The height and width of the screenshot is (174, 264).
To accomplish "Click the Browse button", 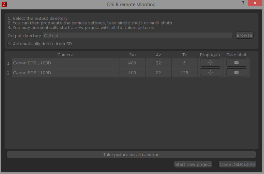I will click(244, 35).
